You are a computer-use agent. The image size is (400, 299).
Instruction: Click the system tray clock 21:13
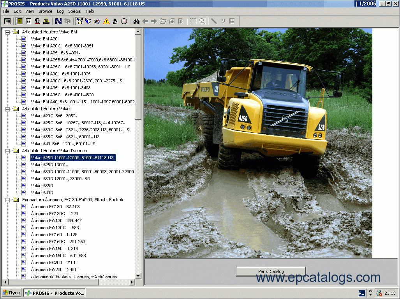(390, 293)
